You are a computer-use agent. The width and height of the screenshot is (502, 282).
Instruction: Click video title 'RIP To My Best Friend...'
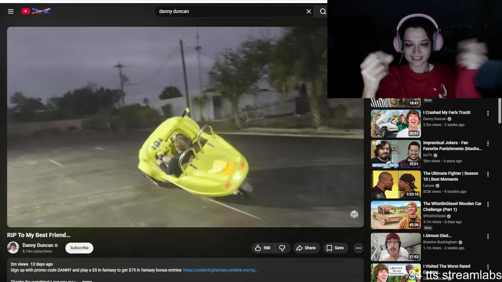pos(38,235)
